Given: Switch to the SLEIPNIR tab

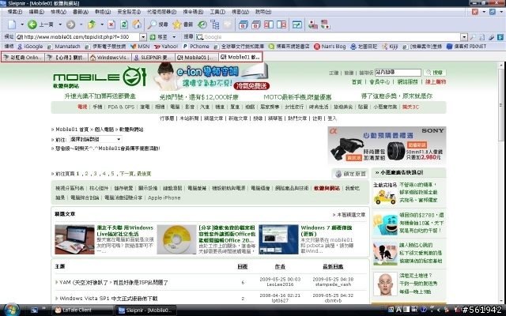Looking at the screenshot, I should [153, 58].
